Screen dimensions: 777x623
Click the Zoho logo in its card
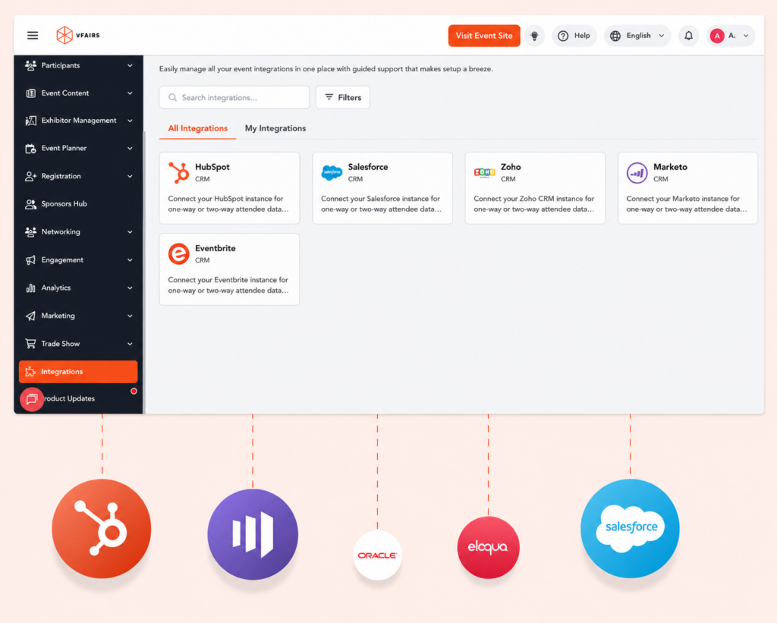(x=484, y=172)
